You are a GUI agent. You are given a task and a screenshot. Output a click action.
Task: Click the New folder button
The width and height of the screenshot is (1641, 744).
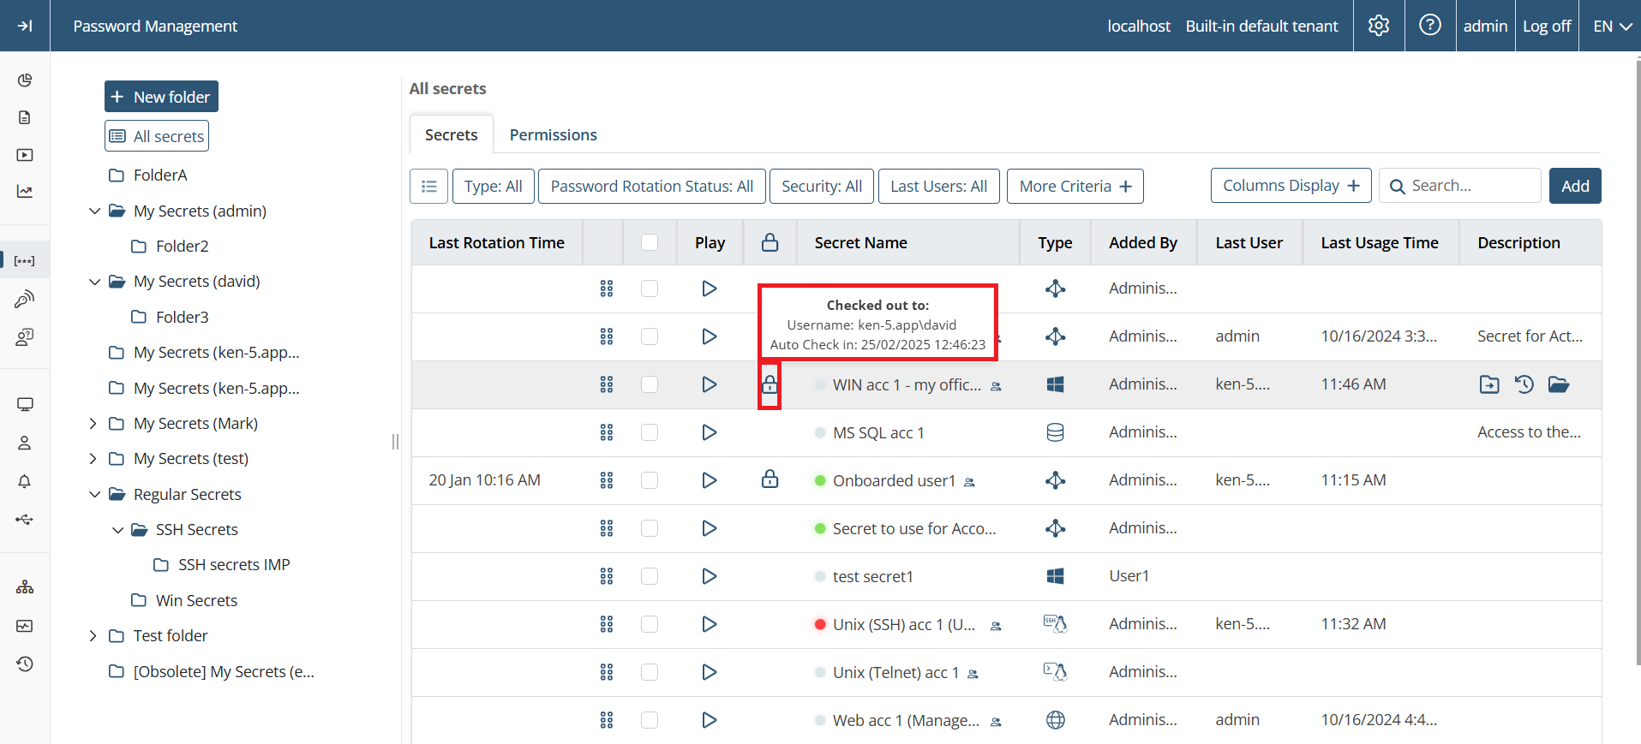161,97
